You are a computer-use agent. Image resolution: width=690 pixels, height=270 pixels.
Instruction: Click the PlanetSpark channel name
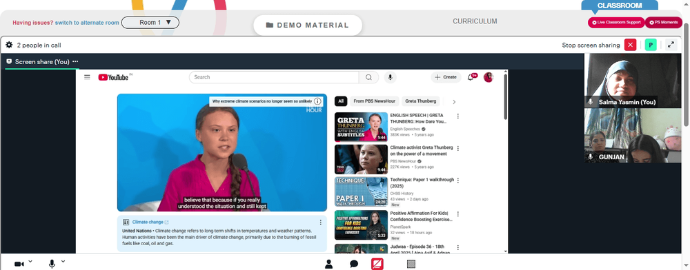(400, 227)
